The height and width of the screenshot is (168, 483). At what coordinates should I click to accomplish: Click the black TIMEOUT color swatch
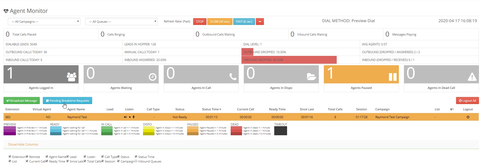coord(281,131)
